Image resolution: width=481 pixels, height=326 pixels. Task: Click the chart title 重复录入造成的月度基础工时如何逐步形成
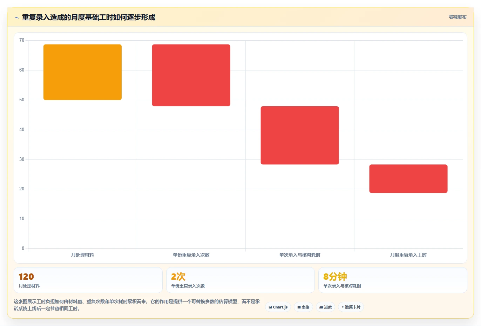coord(88,17)
